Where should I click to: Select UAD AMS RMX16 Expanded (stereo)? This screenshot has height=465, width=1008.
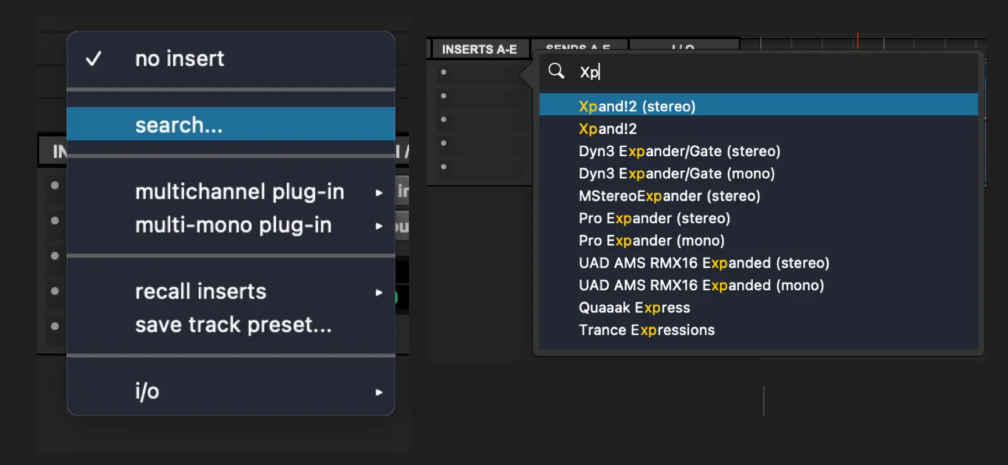click(703, 263)
